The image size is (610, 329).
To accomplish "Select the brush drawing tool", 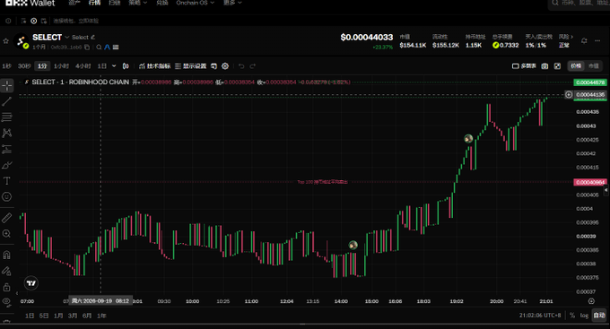I will tap(6, 165).
